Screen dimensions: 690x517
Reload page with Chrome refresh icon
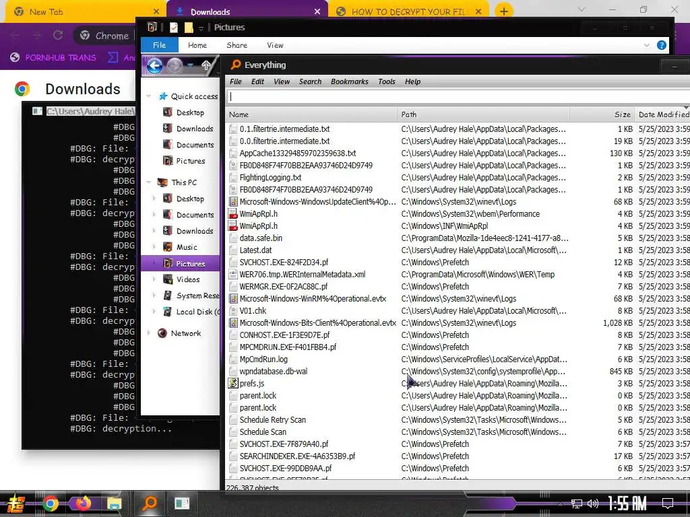(x=58, y=35)
